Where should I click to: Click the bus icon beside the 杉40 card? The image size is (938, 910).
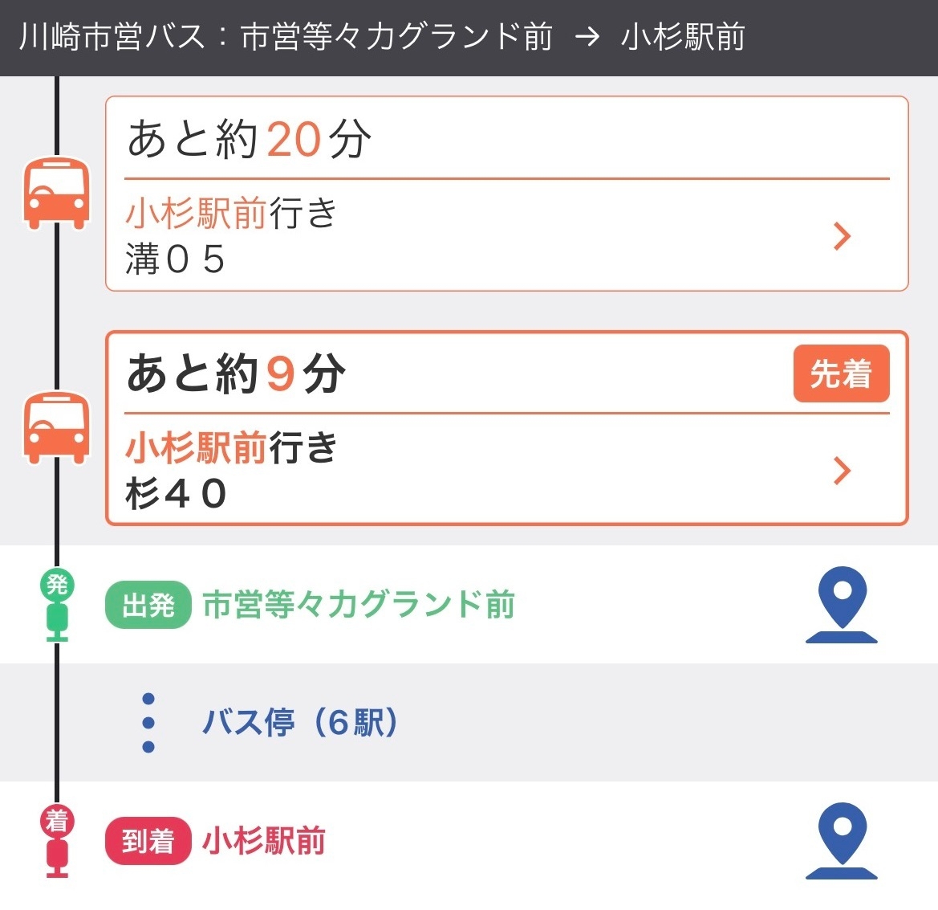[55, 427]
